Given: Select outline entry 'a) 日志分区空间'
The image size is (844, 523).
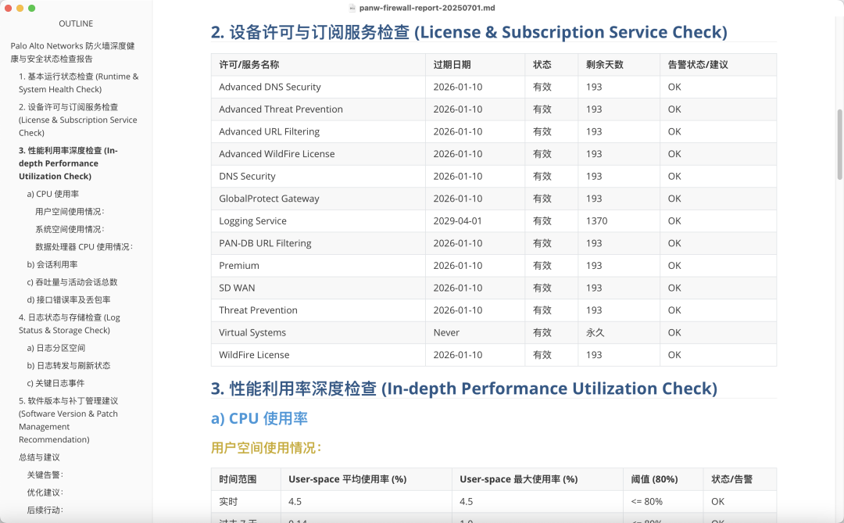Looking at the screenshot, I should 56,348.
